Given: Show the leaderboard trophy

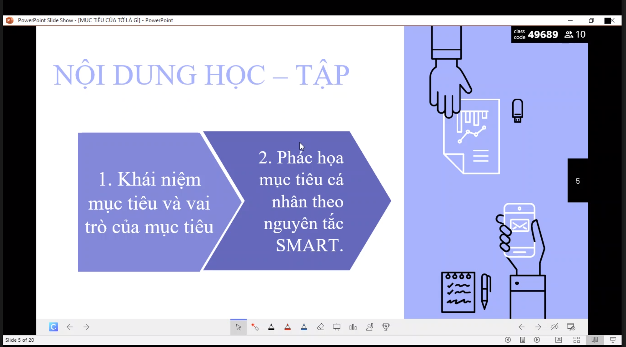Looking at the screenshot, I should 386,327.
